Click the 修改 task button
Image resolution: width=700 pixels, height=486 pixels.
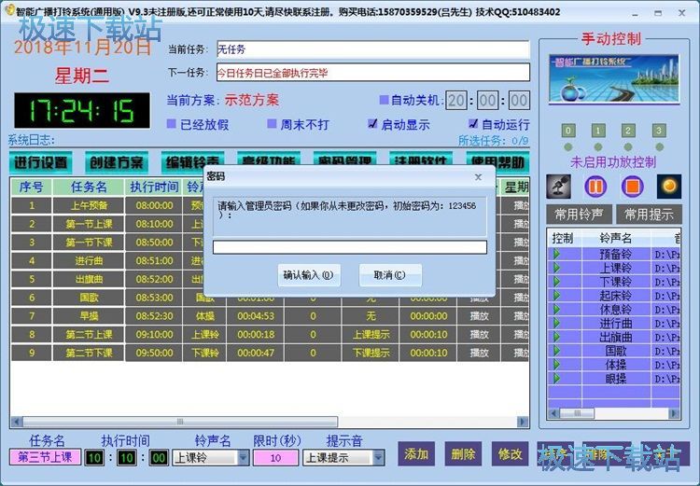511,454
